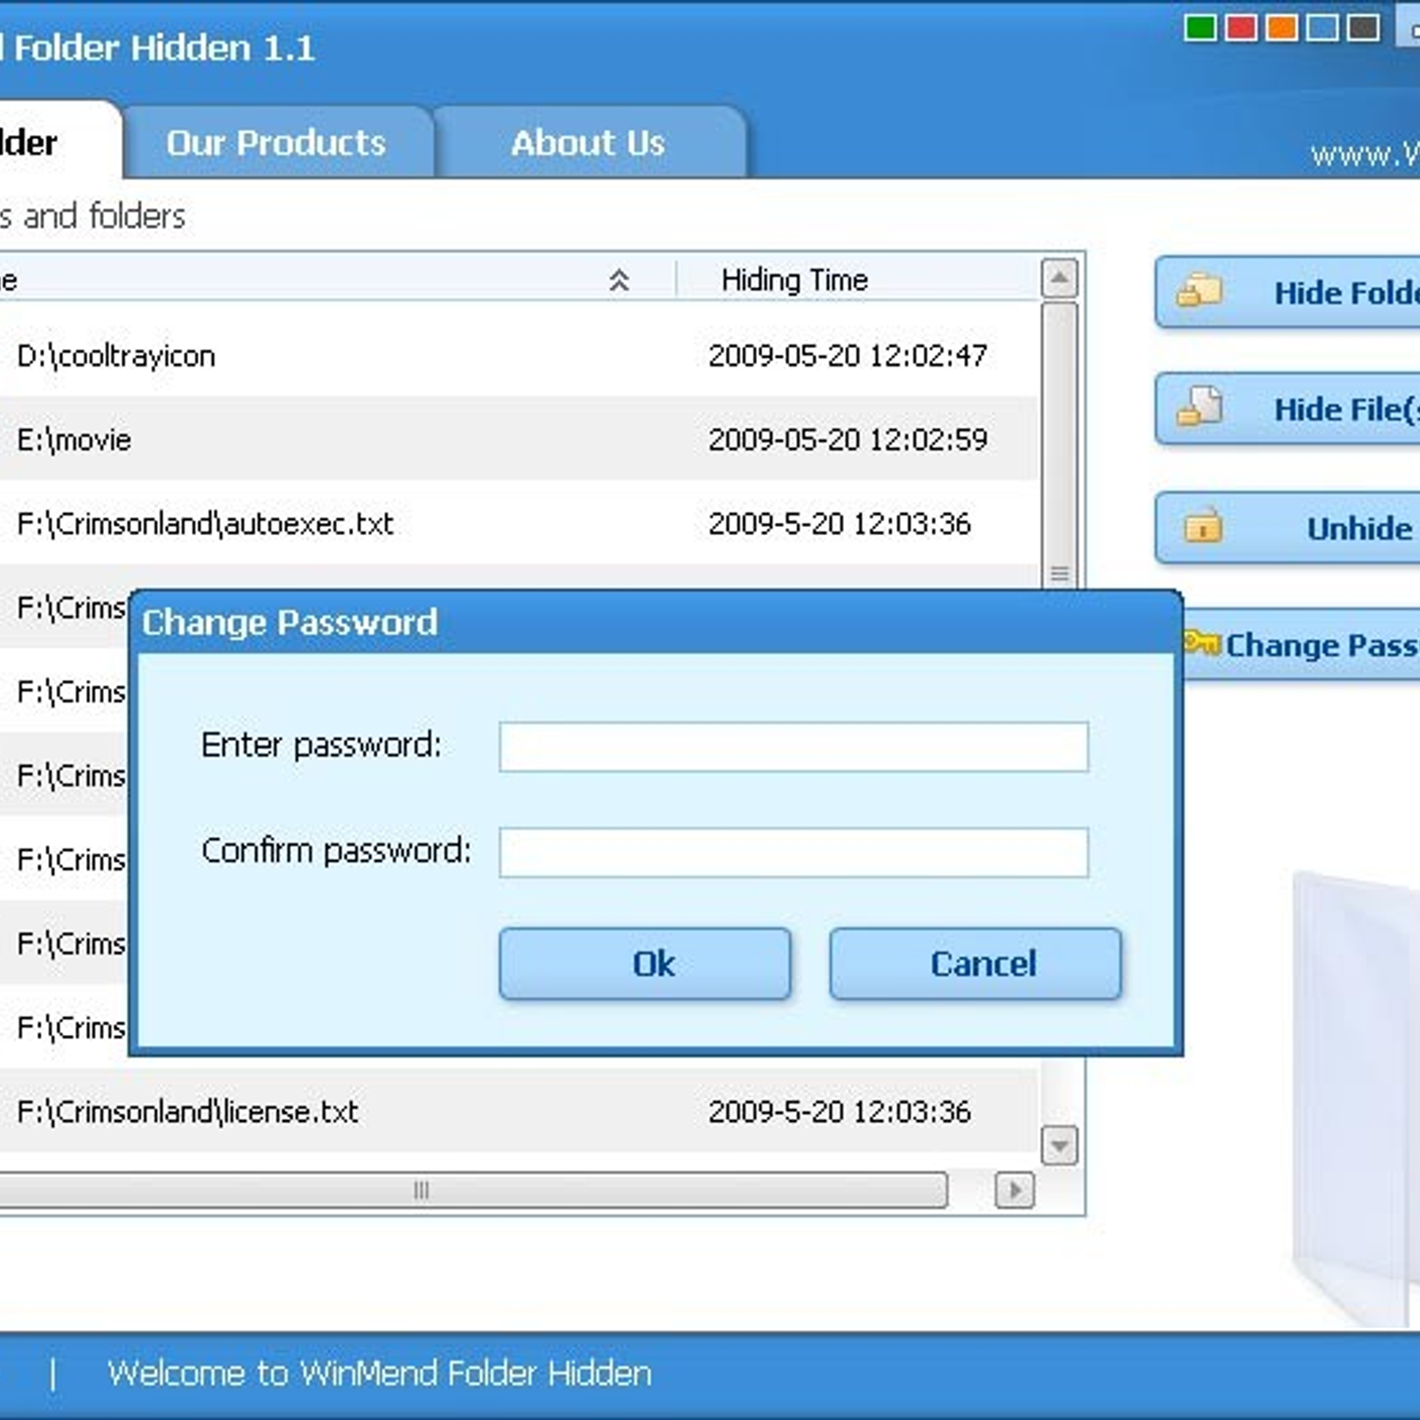Click the Unhide lock icon
This screenshot has width=1420, height=1420.
point(1203,525)
